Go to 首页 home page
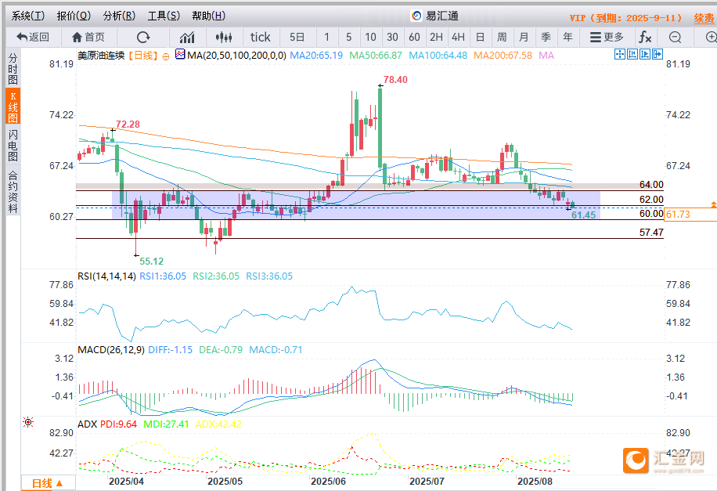This screenshot has height=491, width=717. (88, 37)
